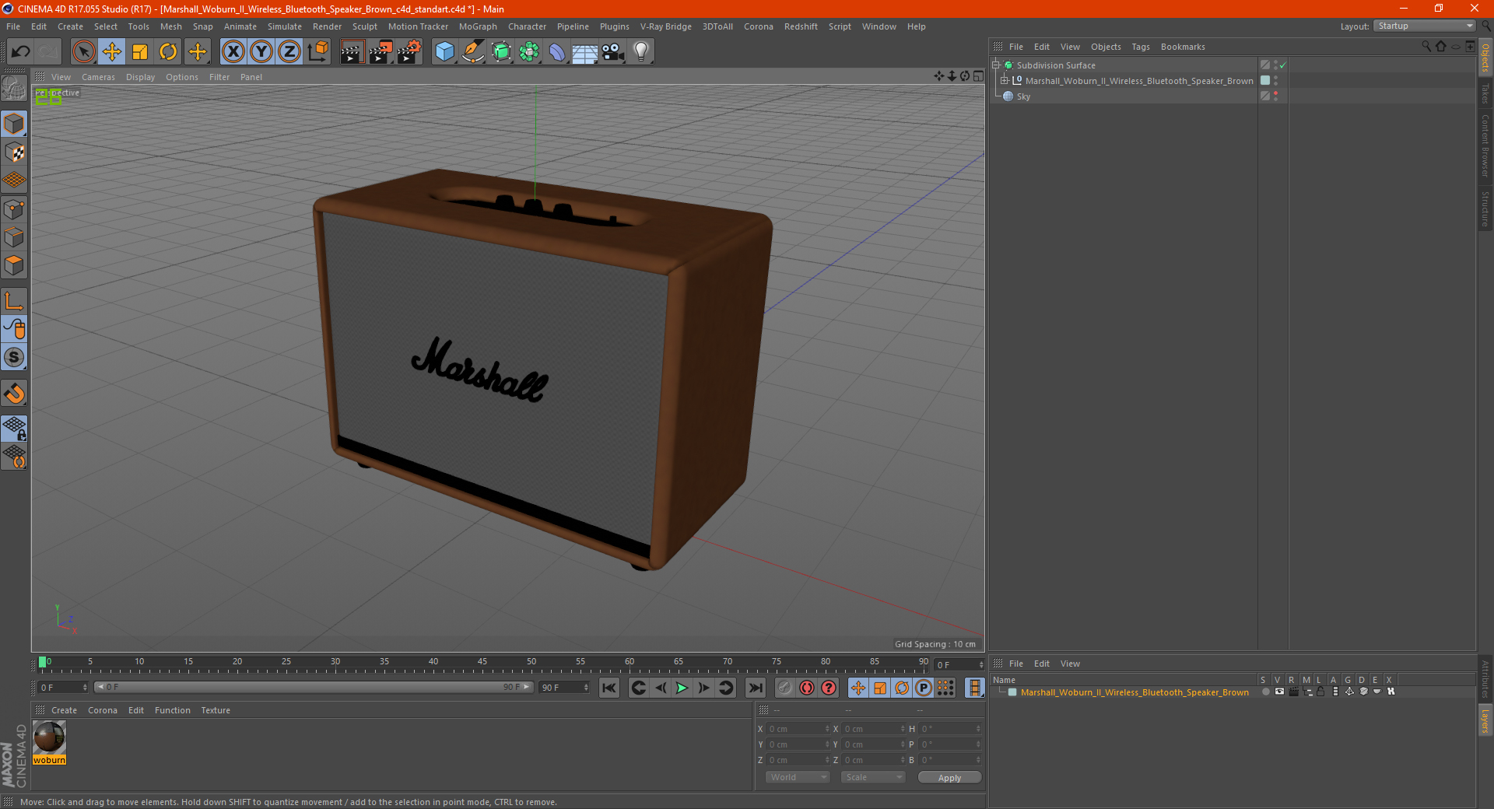1494x809 pixels.
Task: Click the Marshall layer color swatch
Action: click(1012, 692)
